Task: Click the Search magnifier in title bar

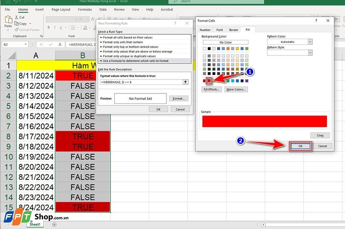Action: pyautogui.click(x=176, y=1)
